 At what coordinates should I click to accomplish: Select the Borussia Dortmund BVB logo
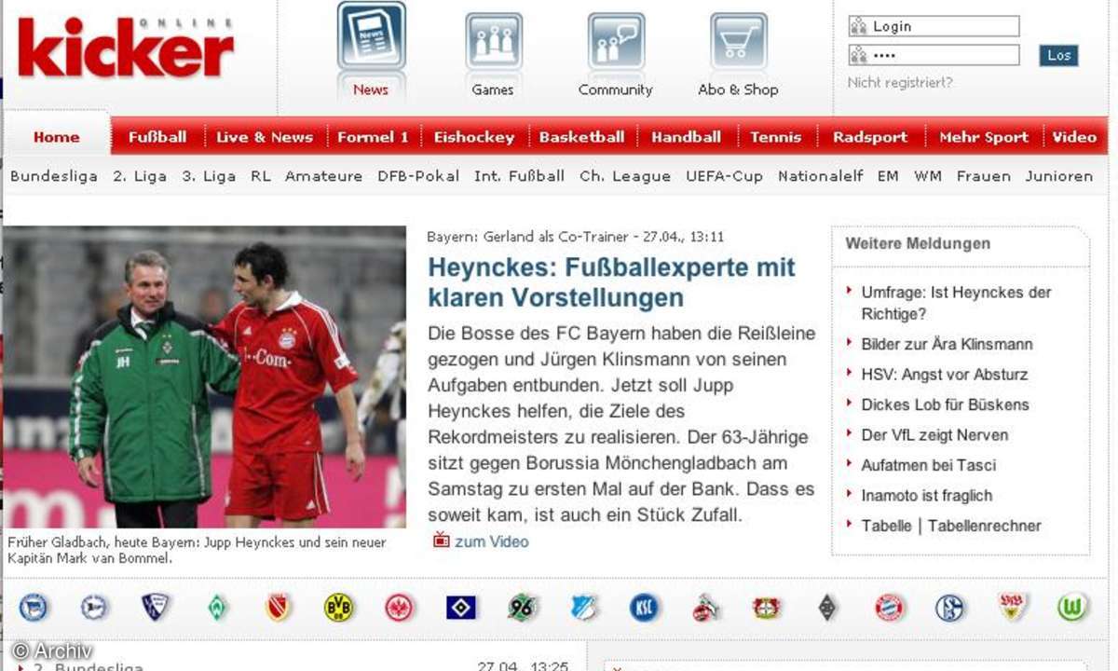click(x=339, y=608)
